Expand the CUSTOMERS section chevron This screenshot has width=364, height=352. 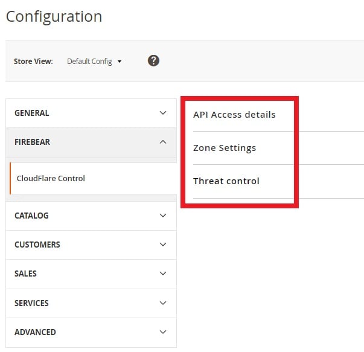(163, 245)
